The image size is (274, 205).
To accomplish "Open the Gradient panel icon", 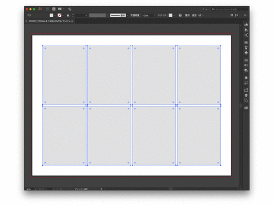I will pos(246,65).
